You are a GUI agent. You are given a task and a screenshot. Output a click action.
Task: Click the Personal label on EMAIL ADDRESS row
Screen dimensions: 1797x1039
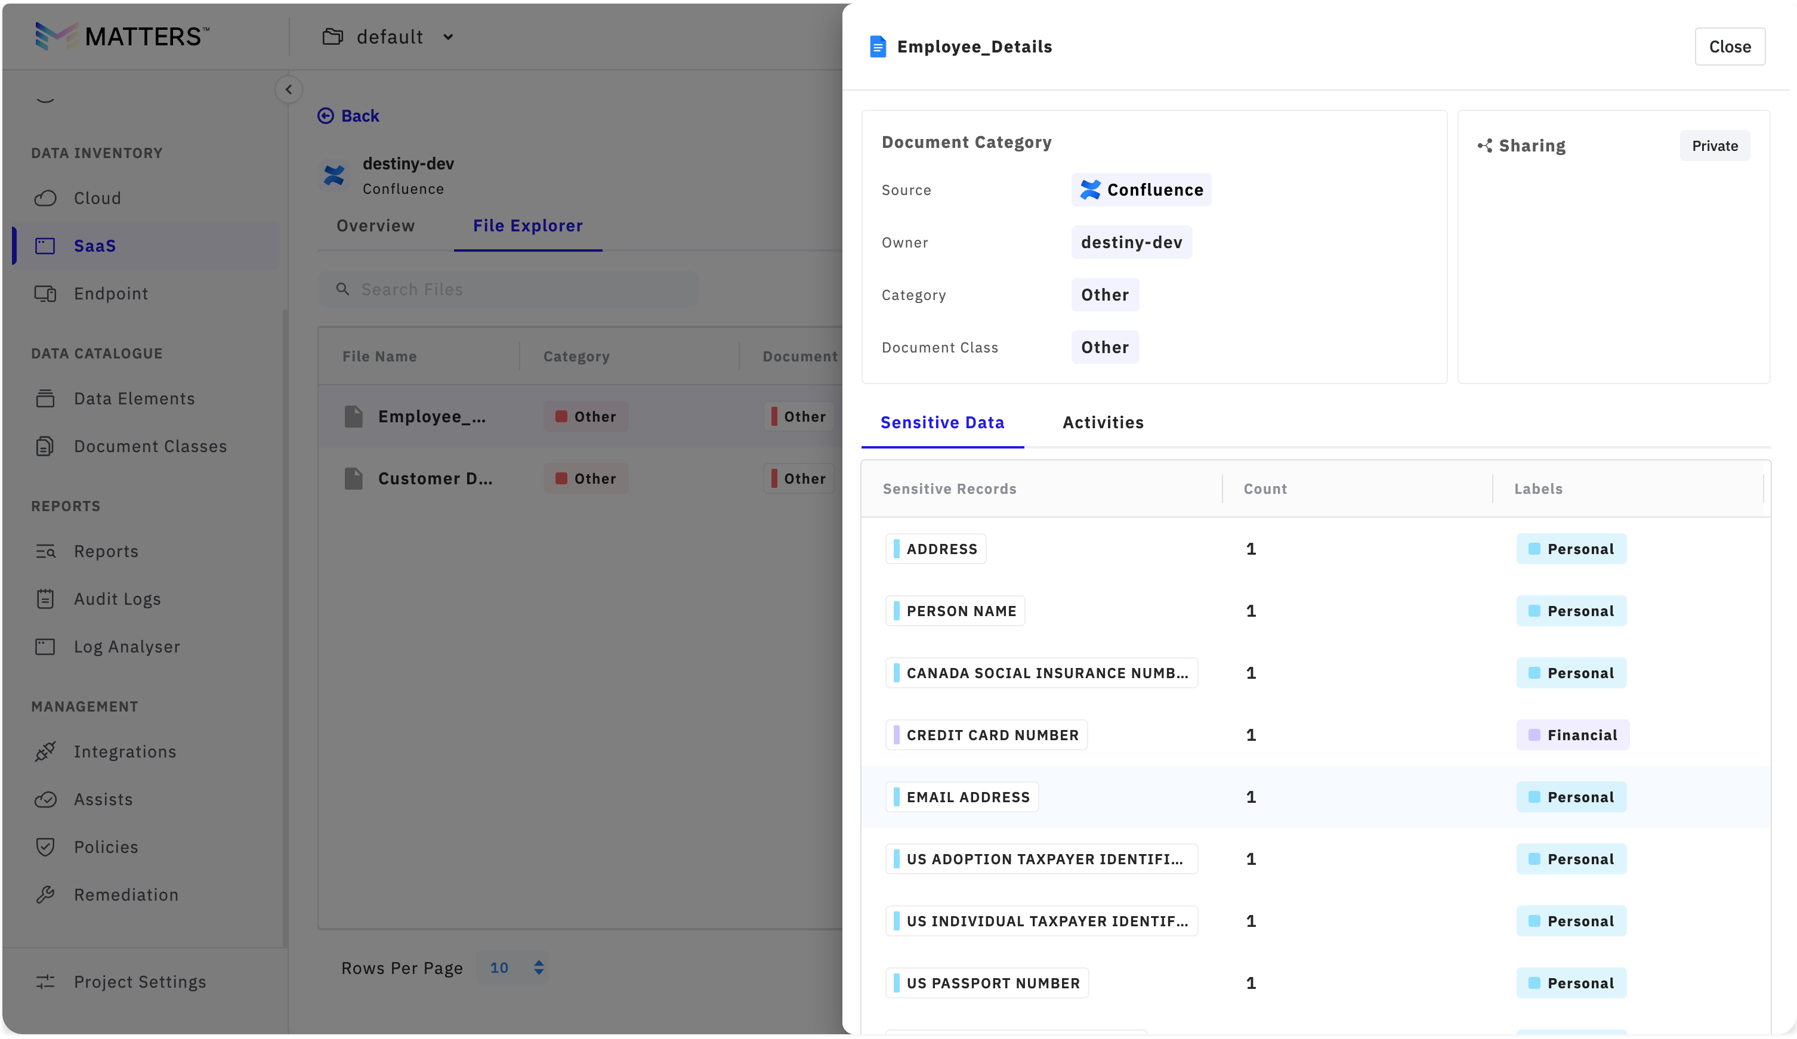point(1571,796)
